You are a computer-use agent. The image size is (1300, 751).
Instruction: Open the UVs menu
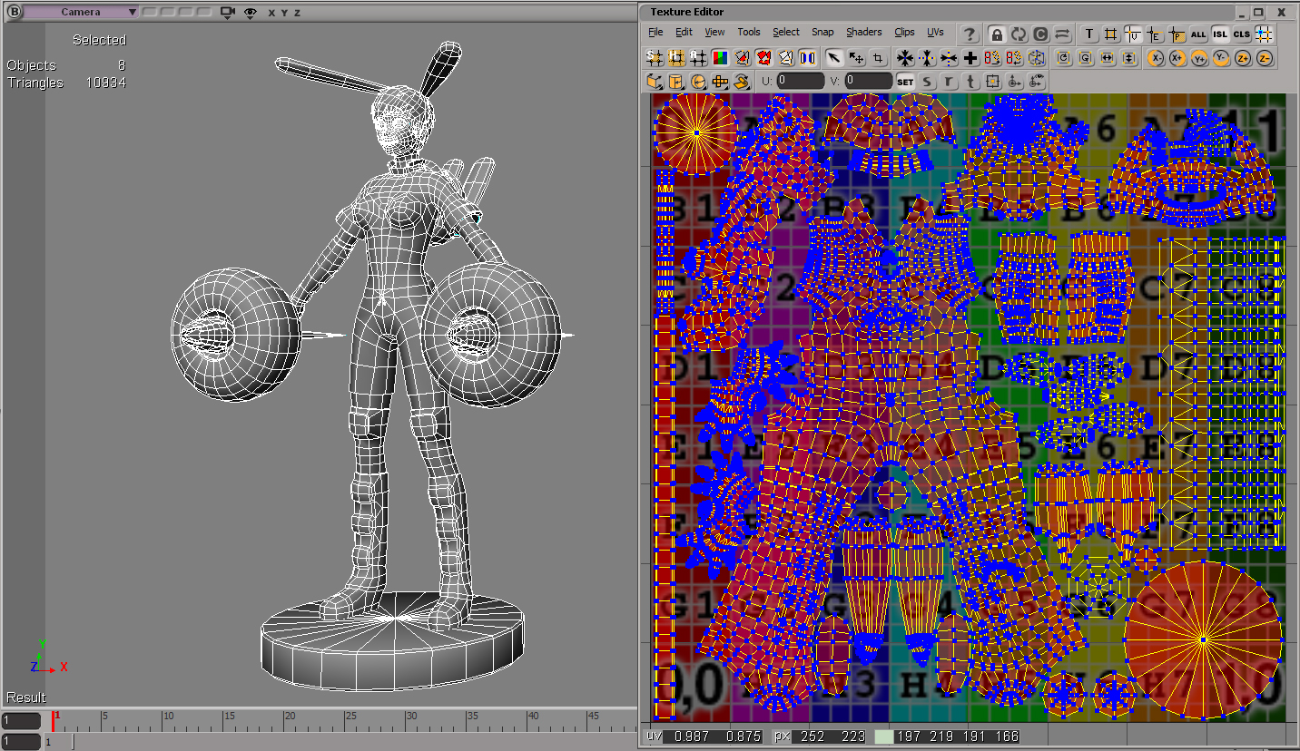pos(935,32)
